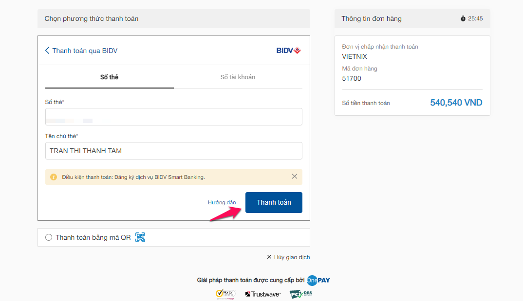Go back using the chevron beside Thanh toán qua BIDV
The width and height of the screenshot is (523, 301).
[x=47, y=50]
